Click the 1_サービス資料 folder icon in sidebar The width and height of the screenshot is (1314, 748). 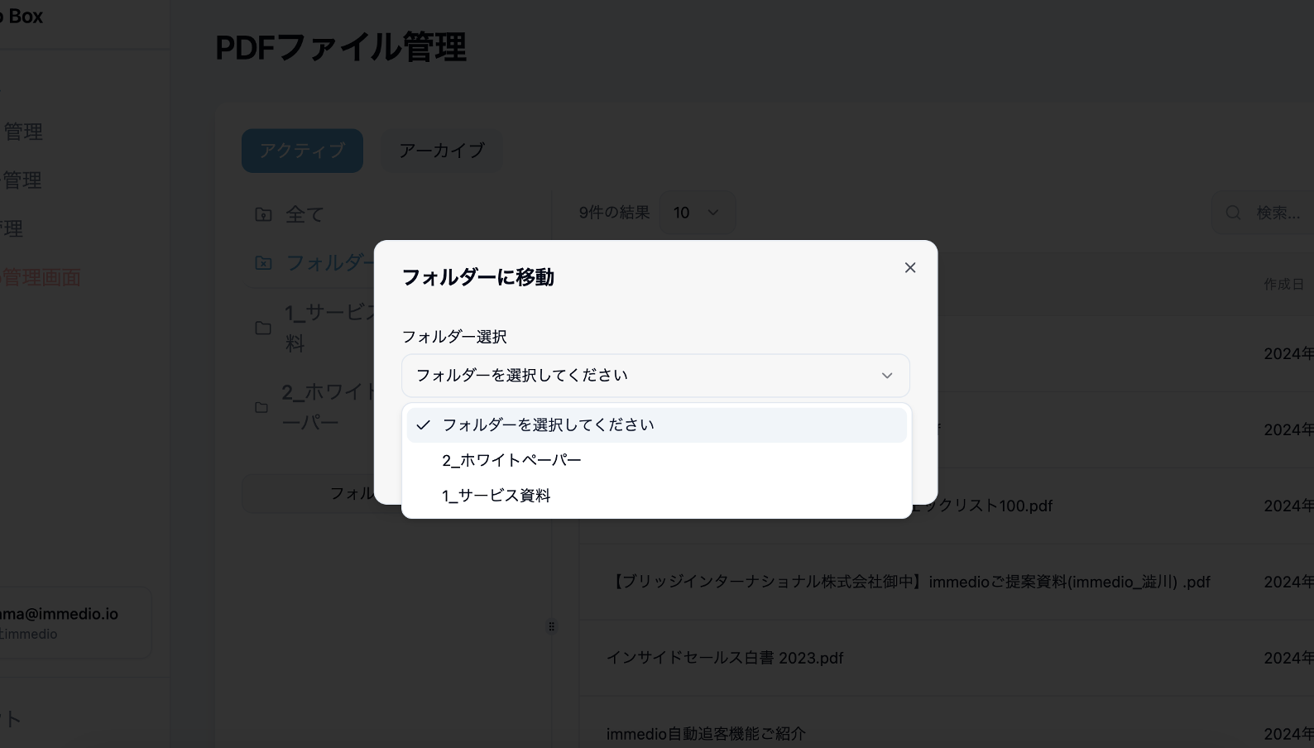tap(263, 328)
